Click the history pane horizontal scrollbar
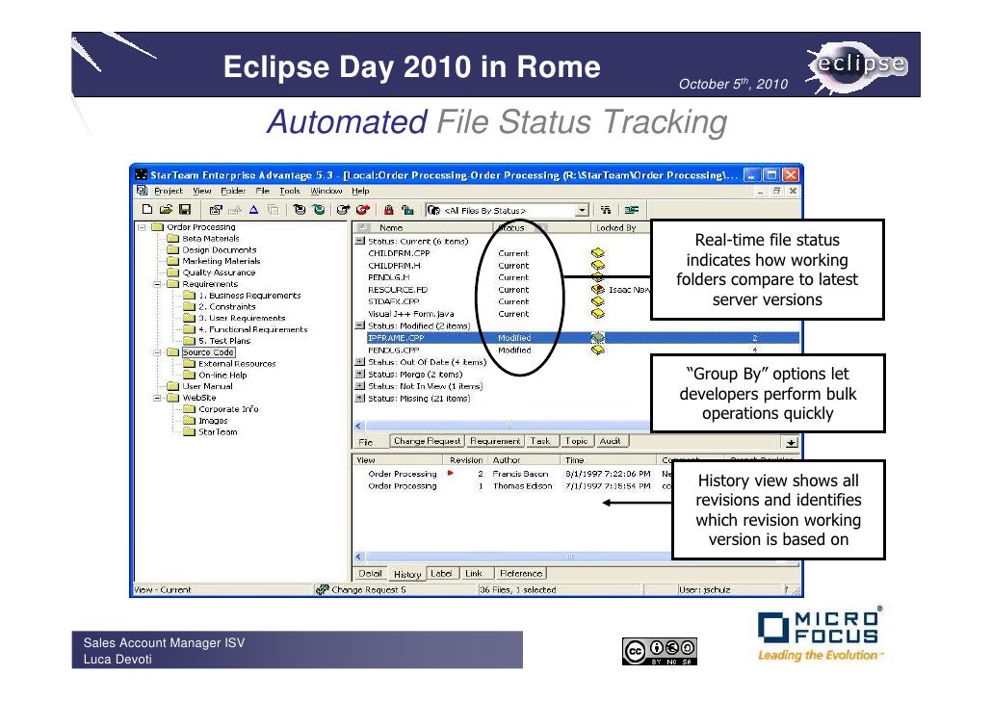This screenshot has height=701, width=992. tap(512, 557)
